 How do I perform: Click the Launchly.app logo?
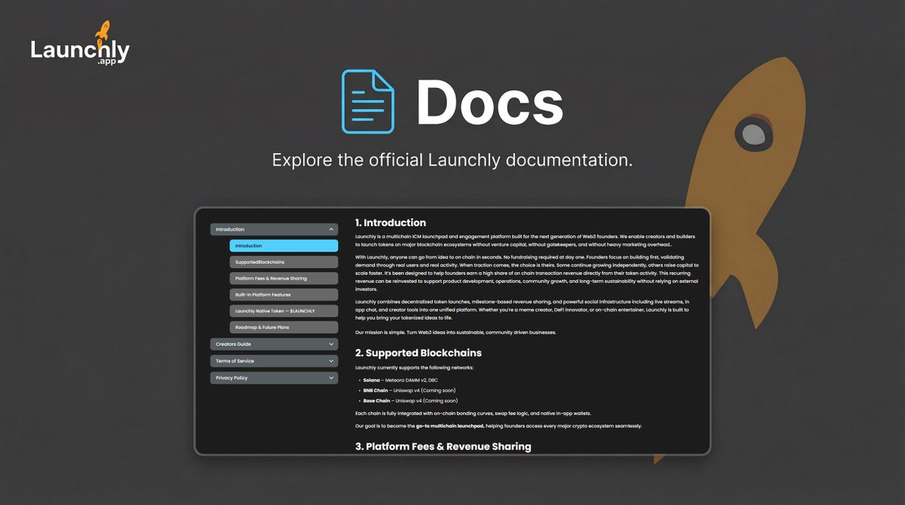[x=80, y=44]
